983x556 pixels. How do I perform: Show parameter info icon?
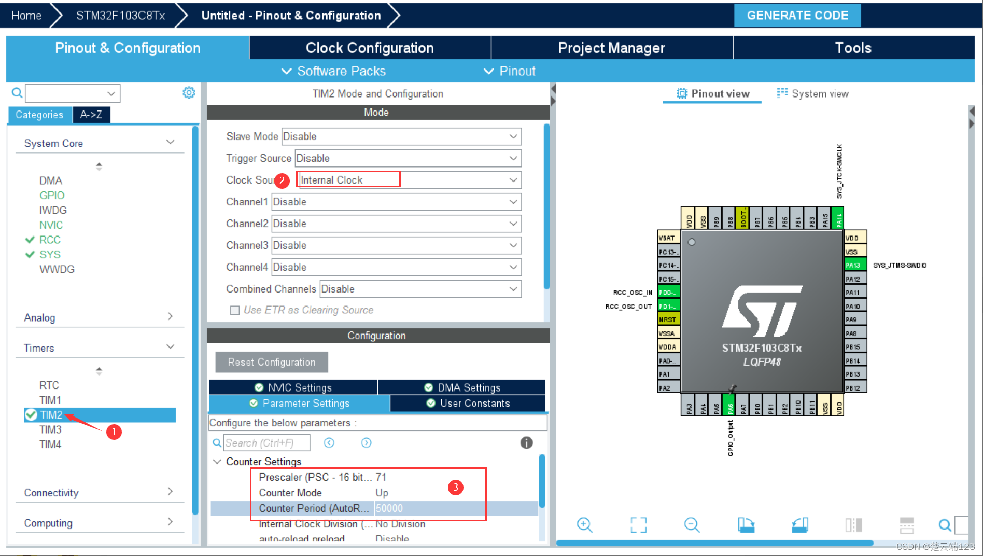pos(526,442)
